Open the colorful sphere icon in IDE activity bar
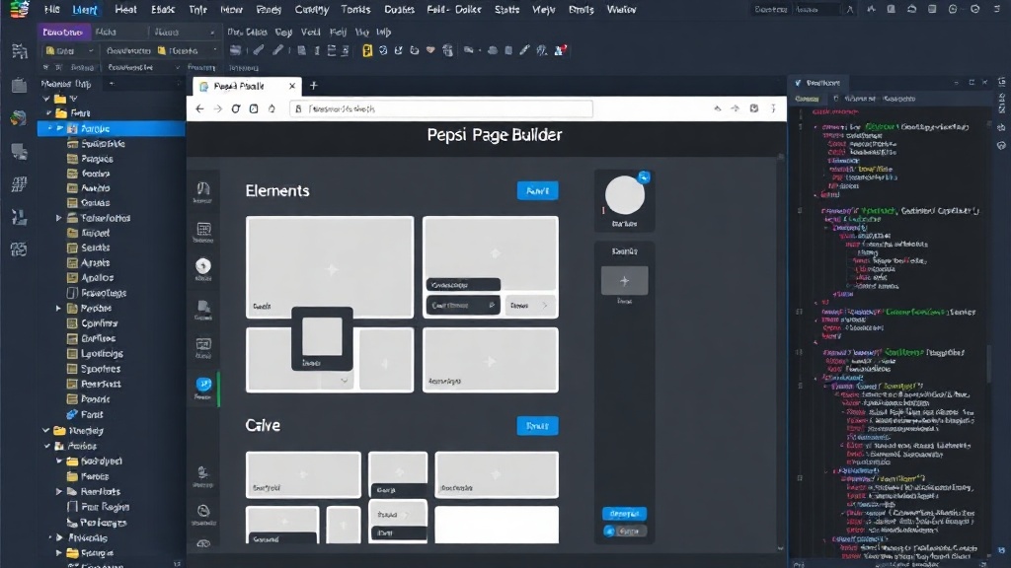 20,117
